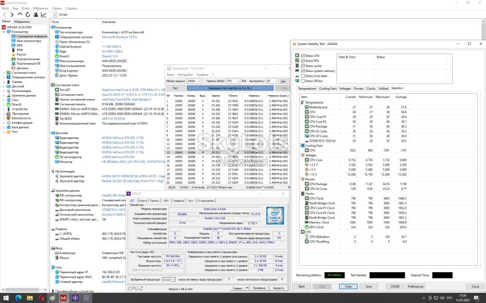Switch to Unified tab
This screenshot has height=303, width=486.
[383, 89]
